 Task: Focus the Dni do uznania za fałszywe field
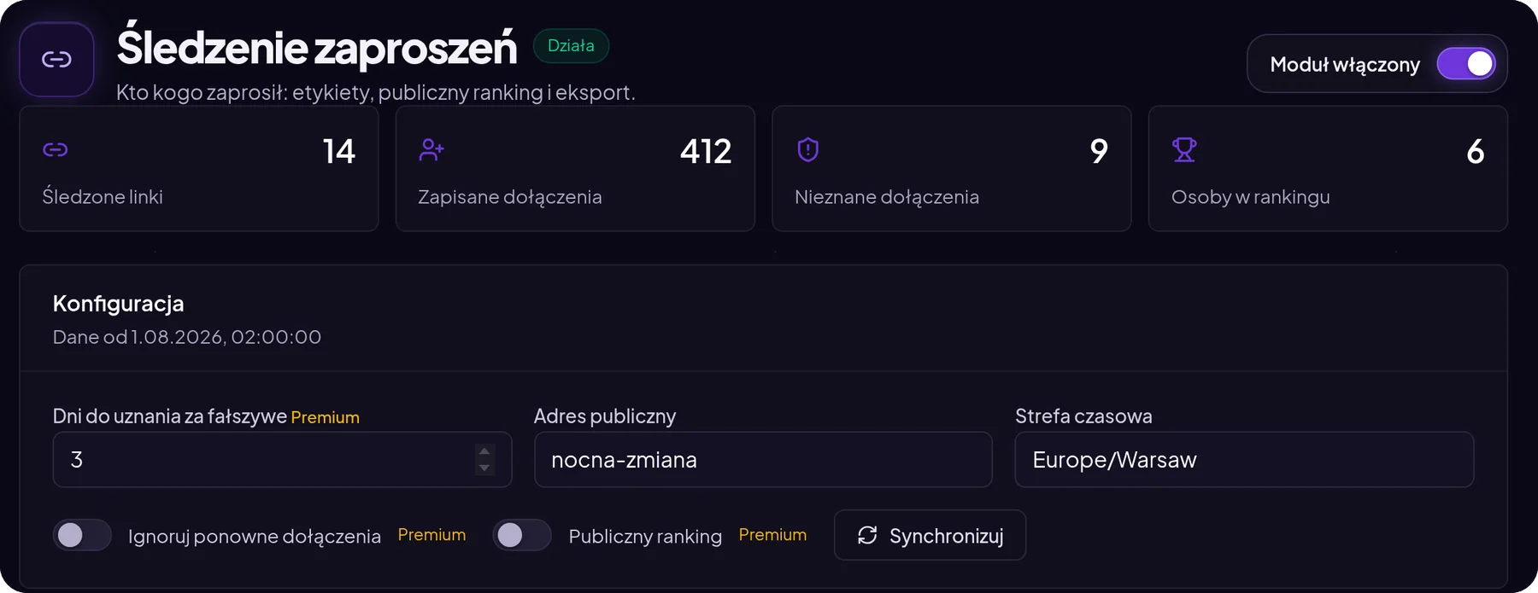[x=282, y=460]
